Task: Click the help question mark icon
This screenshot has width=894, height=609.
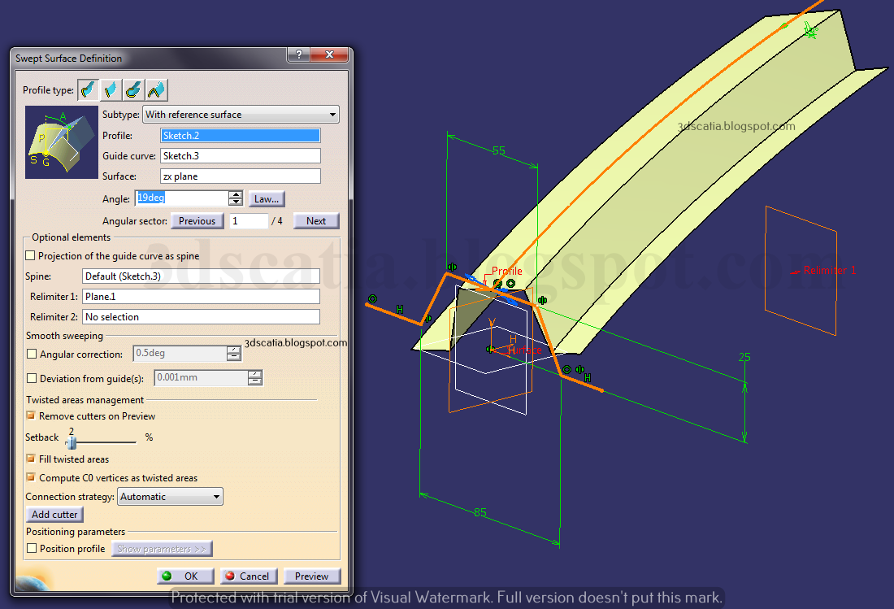Action: (297, 54)
